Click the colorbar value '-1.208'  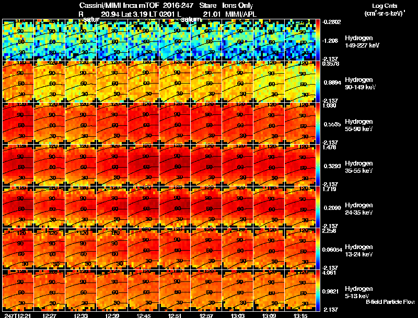[330, 41]
